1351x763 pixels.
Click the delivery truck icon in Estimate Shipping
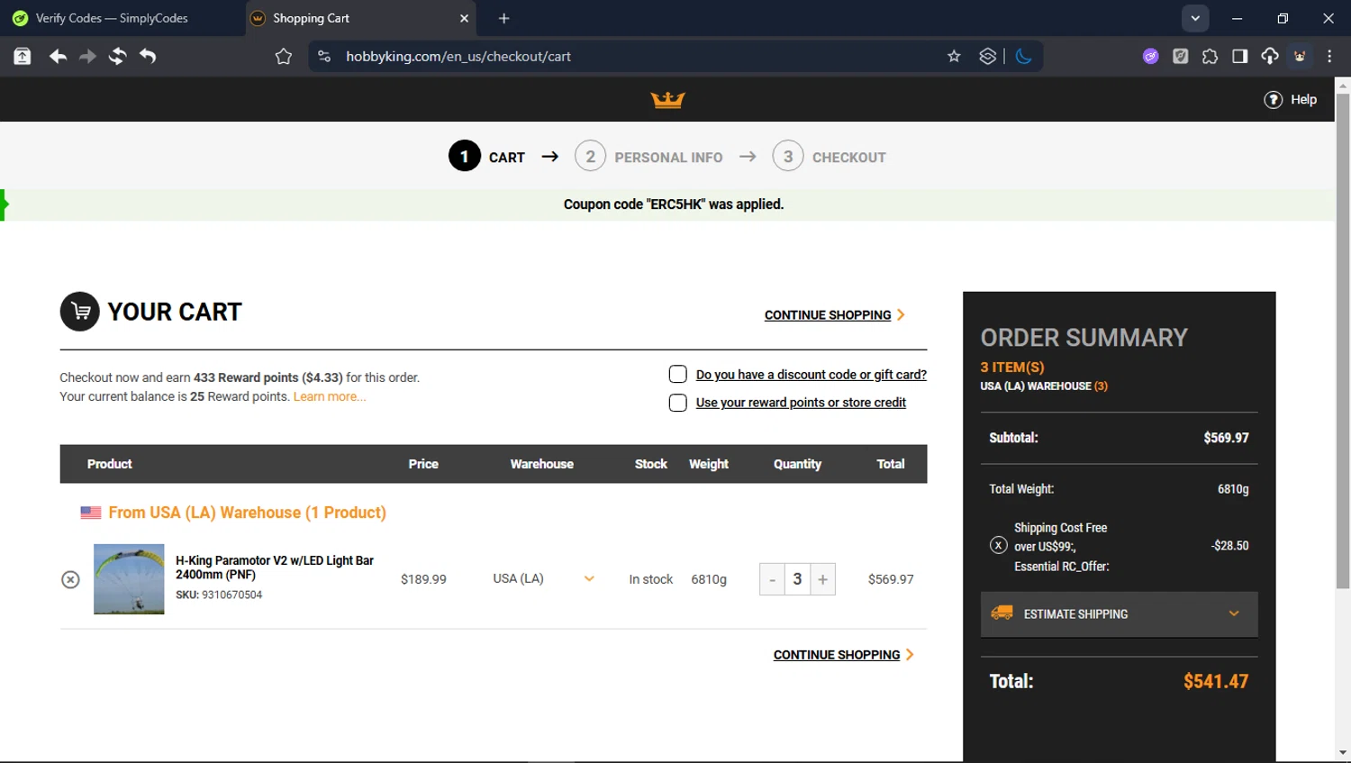1002,613
